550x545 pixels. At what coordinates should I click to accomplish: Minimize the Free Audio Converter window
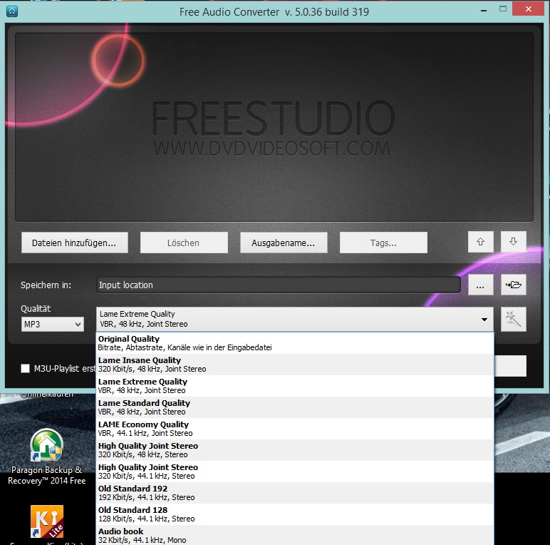coord(484,11)
